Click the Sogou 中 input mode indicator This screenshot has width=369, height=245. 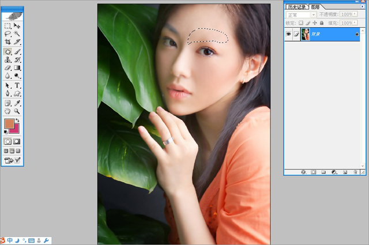[10, 240]
